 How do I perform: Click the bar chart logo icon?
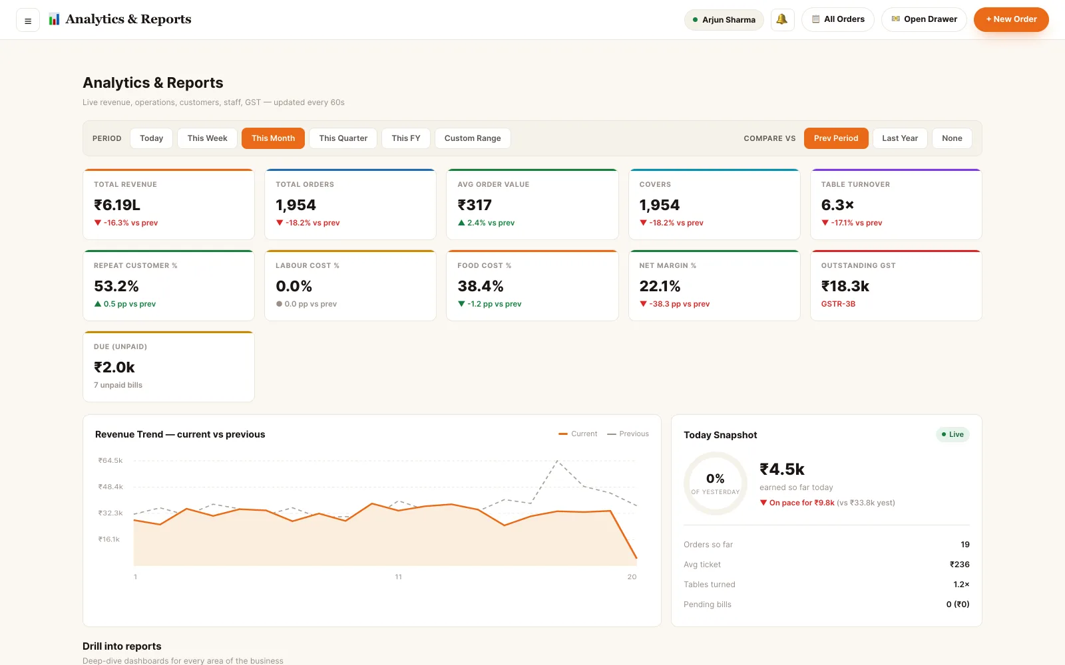tap(55, 19)
